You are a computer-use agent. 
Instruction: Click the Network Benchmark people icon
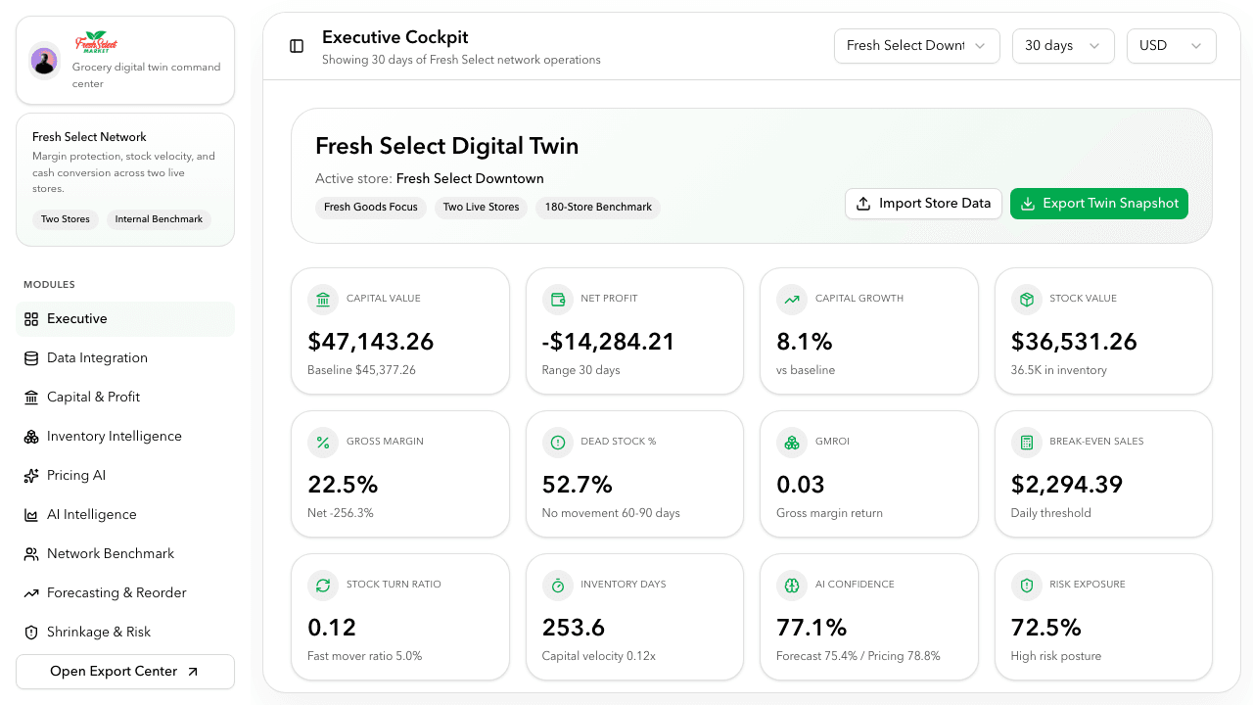[30, 553]
